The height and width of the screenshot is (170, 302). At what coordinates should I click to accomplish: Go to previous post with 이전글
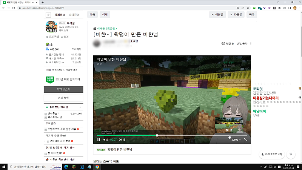coord(217,14)
